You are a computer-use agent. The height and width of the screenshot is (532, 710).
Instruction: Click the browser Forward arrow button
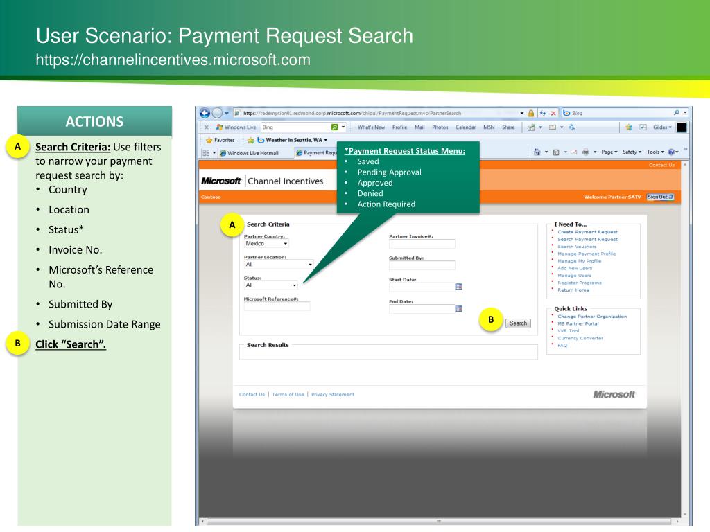point(217,113)
